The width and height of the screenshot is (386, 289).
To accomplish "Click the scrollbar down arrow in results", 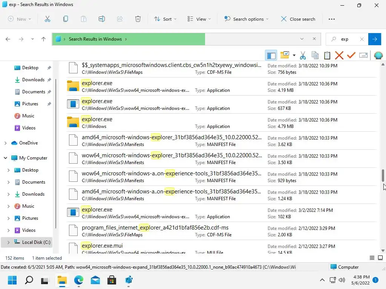I will tap(383, 251).
